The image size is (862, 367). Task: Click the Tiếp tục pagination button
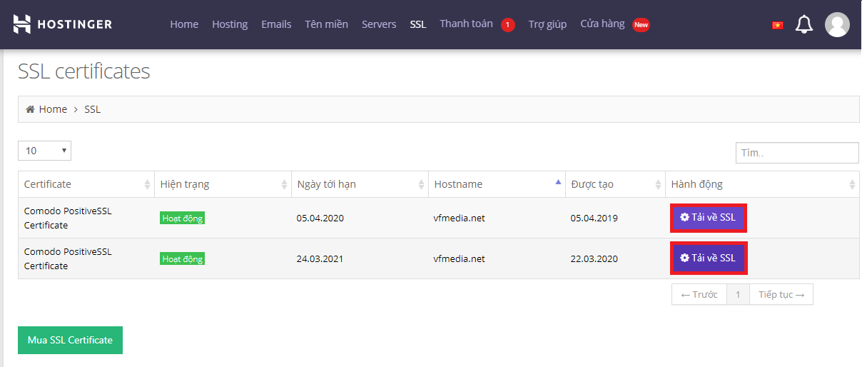[781, 294]
